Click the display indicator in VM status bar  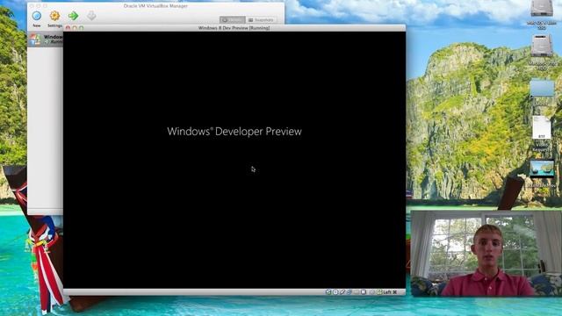point(364,292)
